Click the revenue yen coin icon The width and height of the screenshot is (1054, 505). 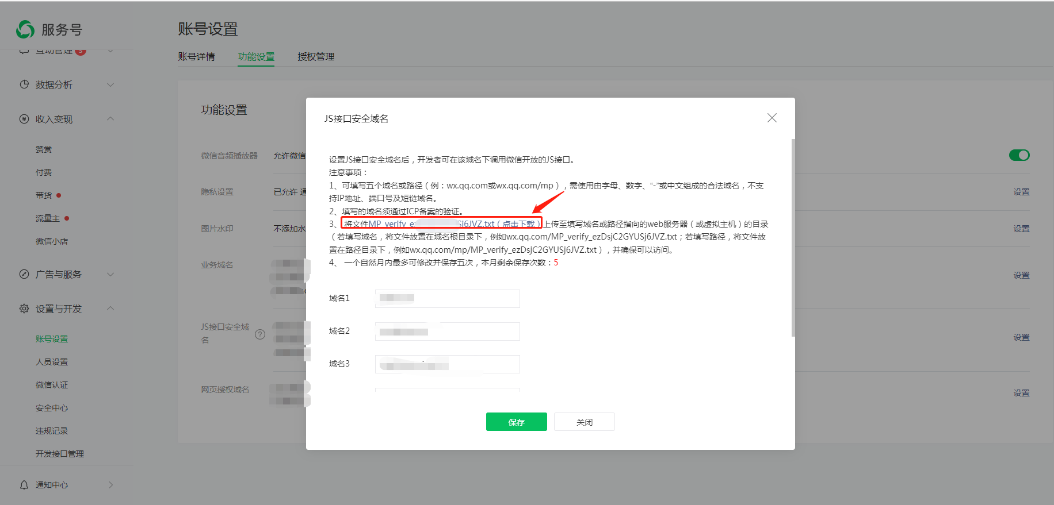[24, 119]
